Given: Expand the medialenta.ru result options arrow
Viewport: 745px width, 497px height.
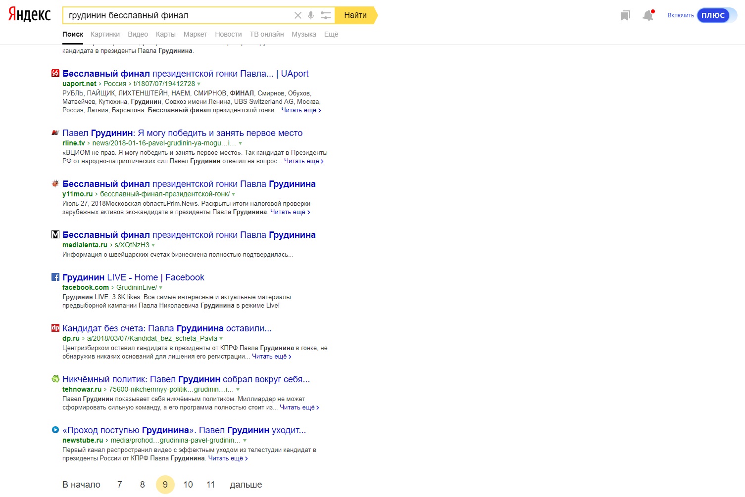Looking at the screenshot, I should click(153, 245).
